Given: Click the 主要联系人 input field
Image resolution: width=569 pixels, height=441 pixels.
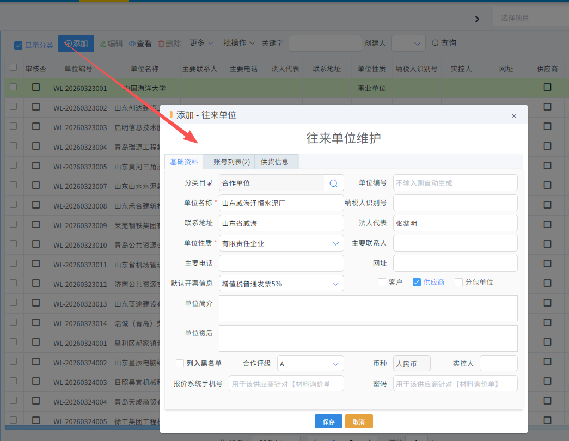Looking at the screenshot, I should pyautogui.click(x=455, y=243).
